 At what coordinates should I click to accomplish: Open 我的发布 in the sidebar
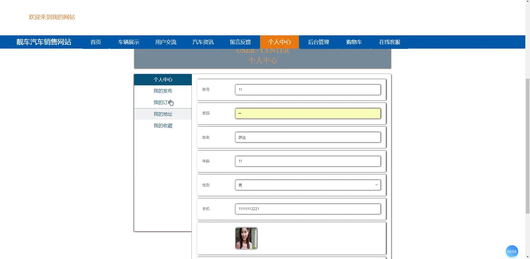tap(163, 91)
